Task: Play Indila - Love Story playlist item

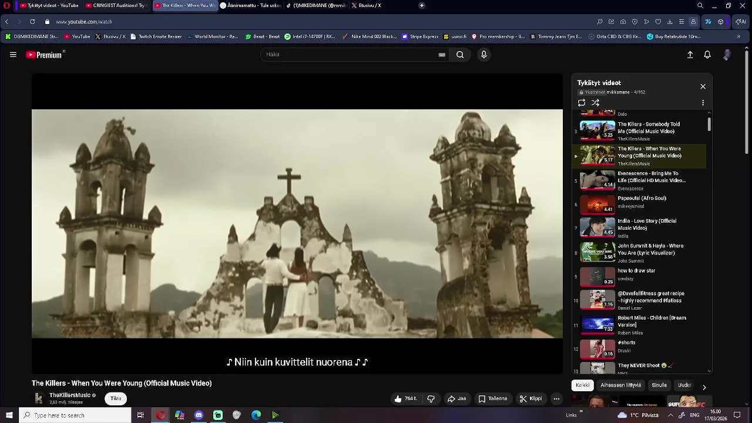Action: [x=639, y=228]
